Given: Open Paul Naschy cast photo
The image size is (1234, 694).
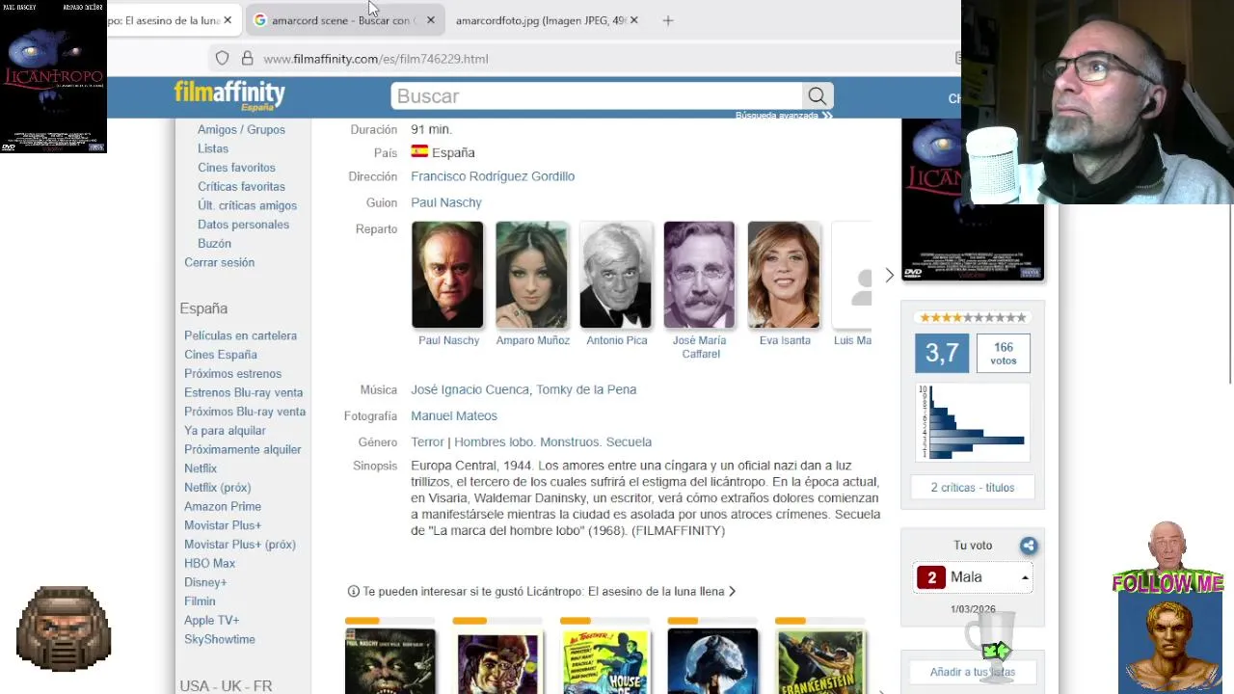Looking at the screenshot, I should click(x=447, y=275).
